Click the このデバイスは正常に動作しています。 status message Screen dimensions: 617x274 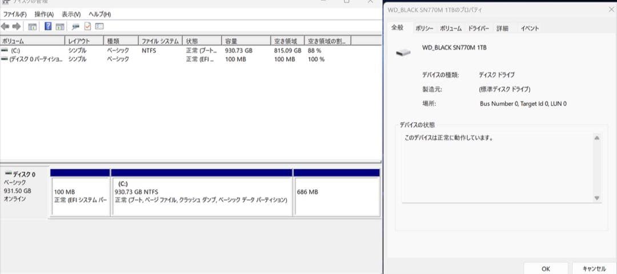[449, 138]
